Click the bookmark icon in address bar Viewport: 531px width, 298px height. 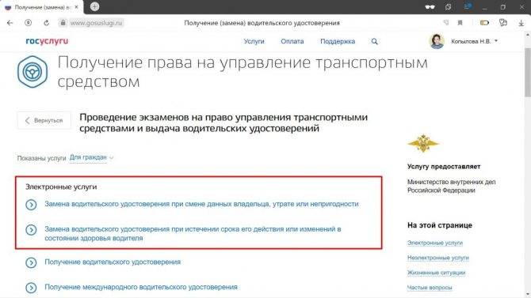(x=460, y=23)
